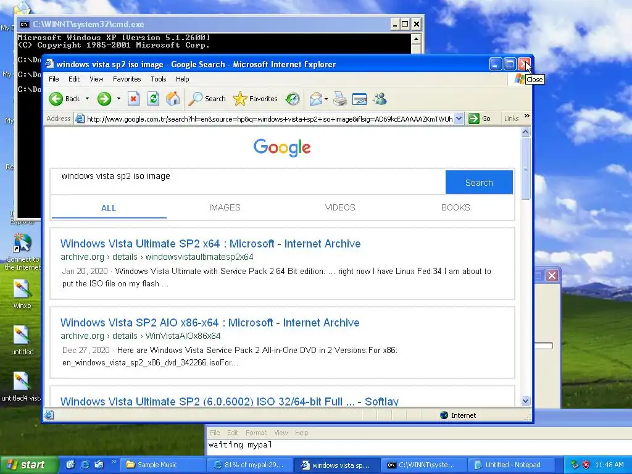
Task: Go to the Home page icon
Action: point(173,99)
